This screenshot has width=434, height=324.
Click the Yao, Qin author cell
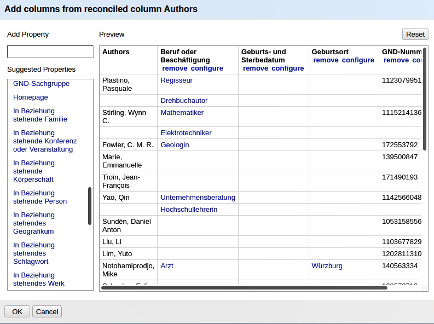(x=129, y=198)
